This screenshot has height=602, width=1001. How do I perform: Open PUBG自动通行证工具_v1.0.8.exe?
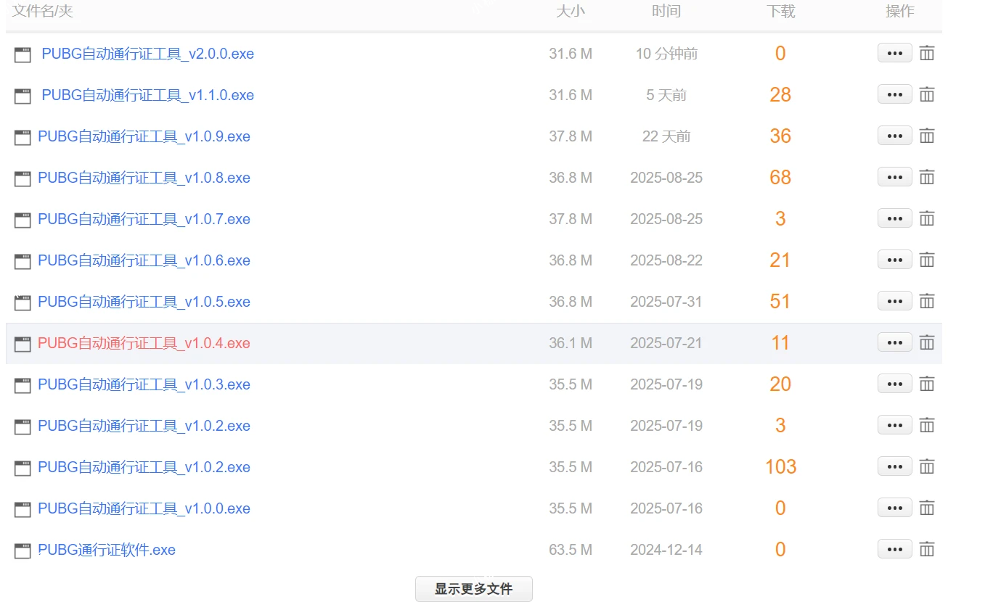pyautogui.click(x=144, y=178)
